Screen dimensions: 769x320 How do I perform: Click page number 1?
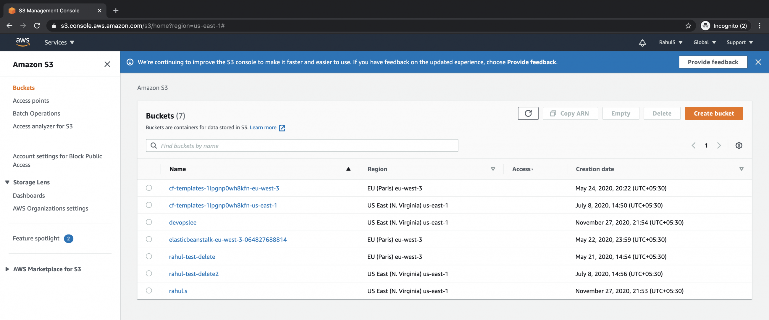pos(706,146)
